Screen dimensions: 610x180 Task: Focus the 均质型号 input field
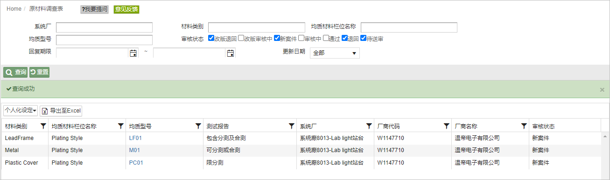point(104,40)
